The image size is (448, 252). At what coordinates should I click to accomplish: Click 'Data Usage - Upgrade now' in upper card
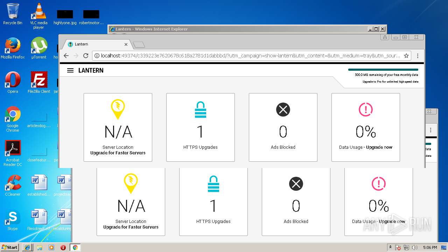(x=365, y=147)
